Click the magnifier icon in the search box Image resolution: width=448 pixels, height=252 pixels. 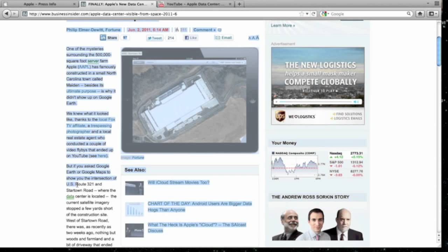[x=409, y=14]
